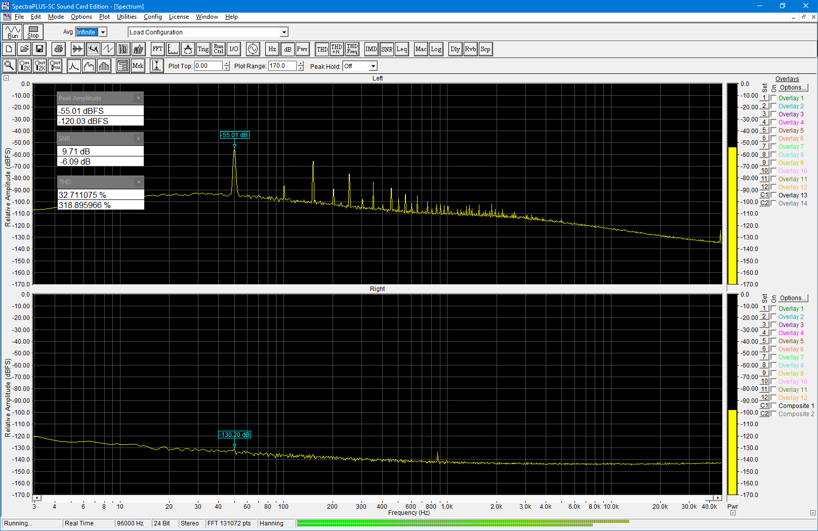Image resolution: width=818 pixels, height=531 pixels.
Task: Open I/O device toolbar button
Action: pos(233,49)
